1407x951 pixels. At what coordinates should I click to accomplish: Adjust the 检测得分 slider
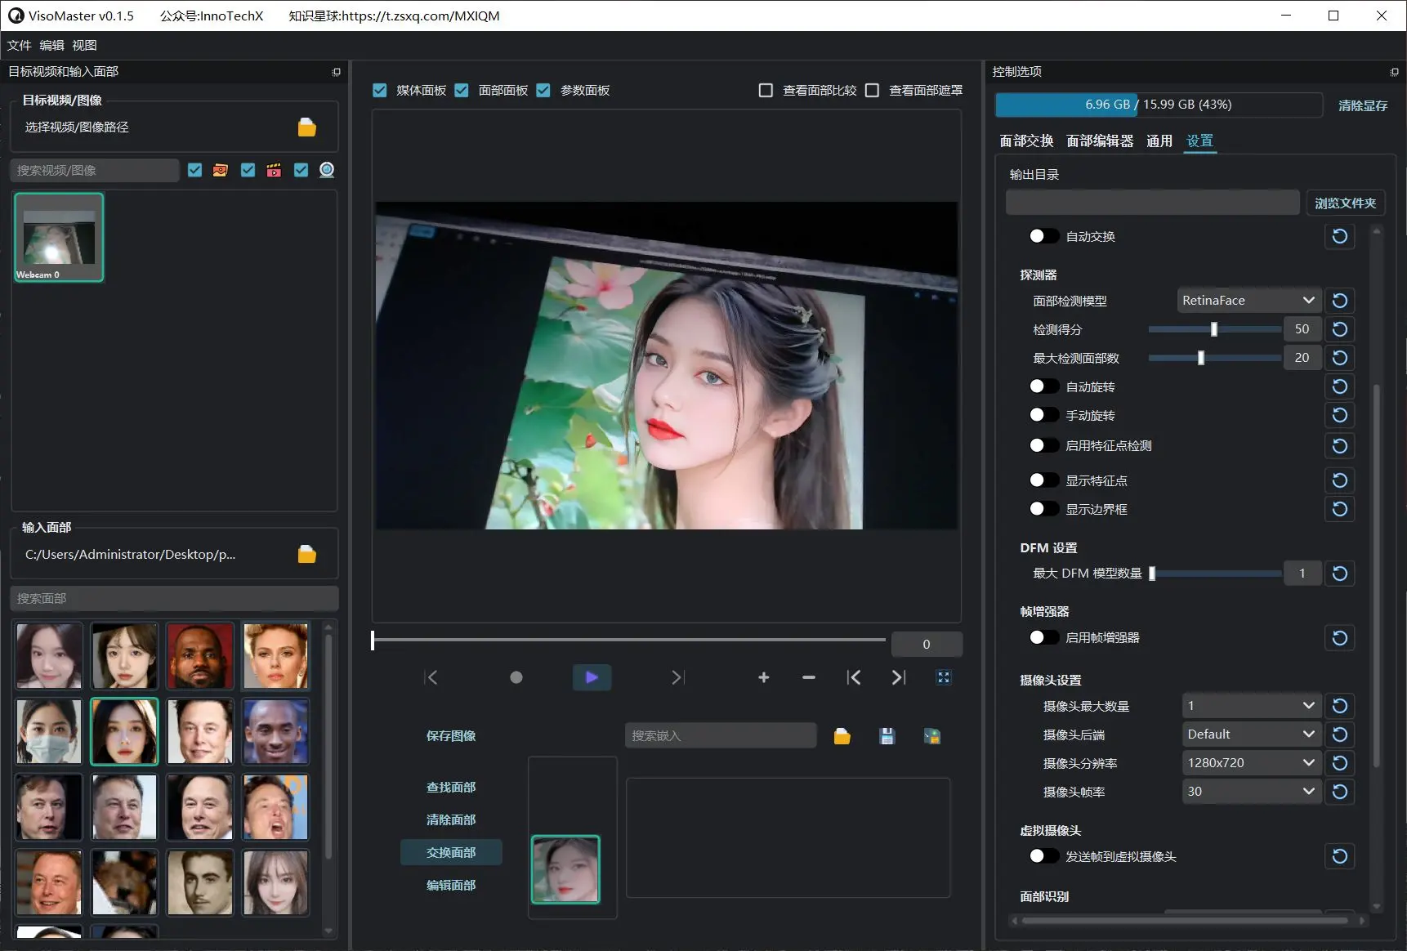click(1215, 328)
